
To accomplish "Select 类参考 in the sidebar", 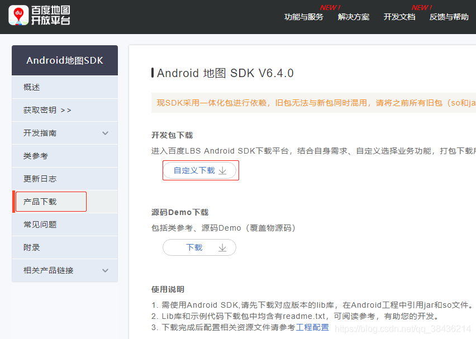I will coord(36,156).
